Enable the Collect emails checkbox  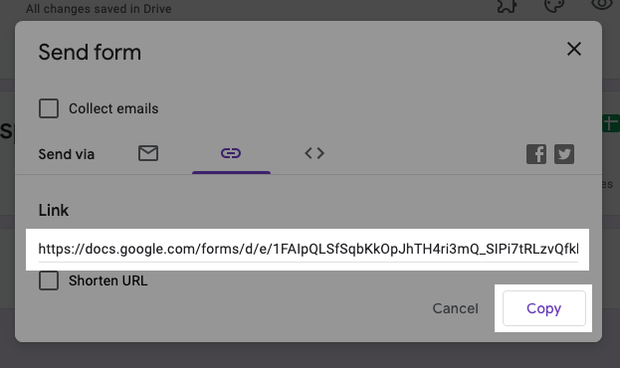(x=49, y=108)
